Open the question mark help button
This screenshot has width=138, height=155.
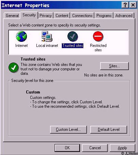click(x=125, y=5)
